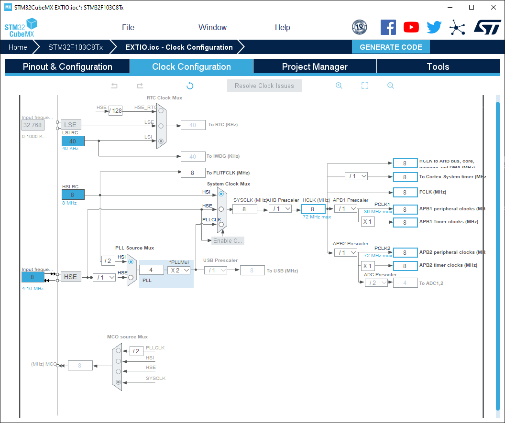Redo the clock change
Screen dimensions: 505x423
click(140, 86)
